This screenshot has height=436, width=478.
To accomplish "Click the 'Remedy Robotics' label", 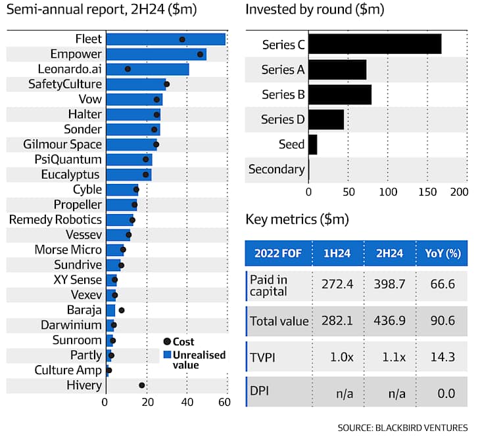I will pyautogui.click(x=55, y=219).
